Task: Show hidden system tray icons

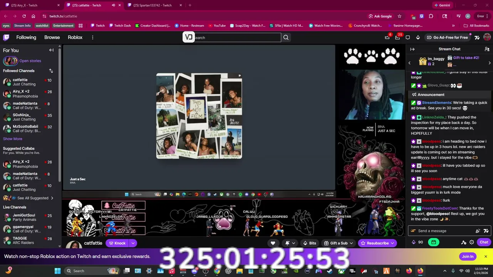Action: click(x=444, y=271)
